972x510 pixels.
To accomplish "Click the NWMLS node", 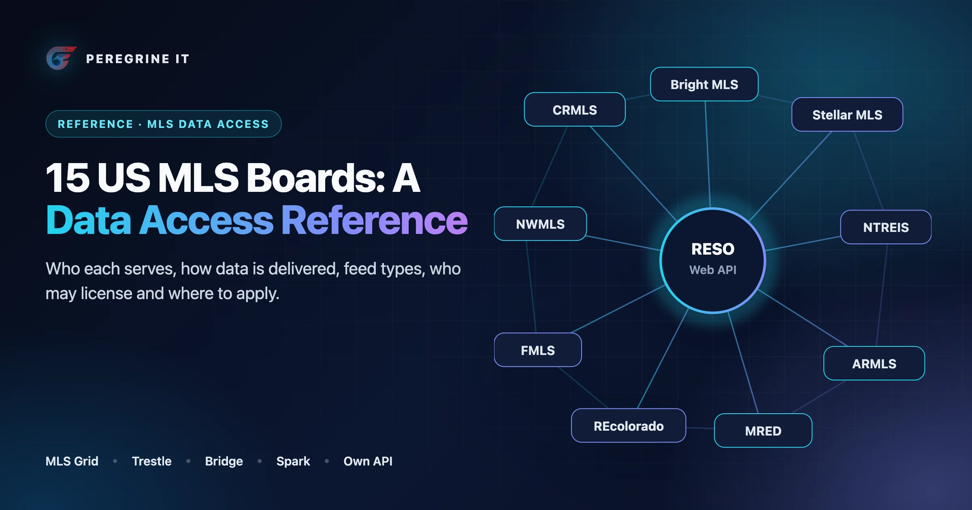I will [x=540, y=224].
